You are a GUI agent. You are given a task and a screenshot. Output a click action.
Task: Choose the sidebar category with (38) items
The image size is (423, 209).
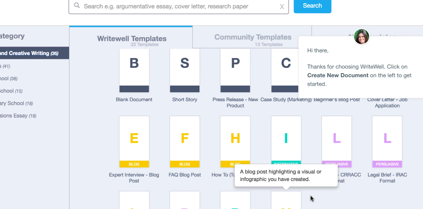pos(8,79)
